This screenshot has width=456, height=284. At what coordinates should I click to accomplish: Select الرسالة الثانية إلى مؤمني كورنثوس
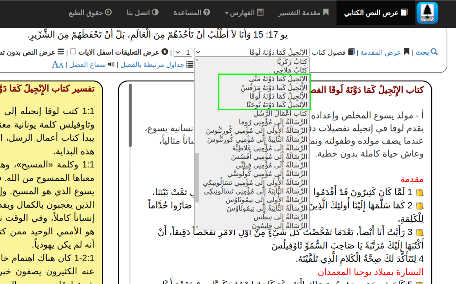click(257, 139)
